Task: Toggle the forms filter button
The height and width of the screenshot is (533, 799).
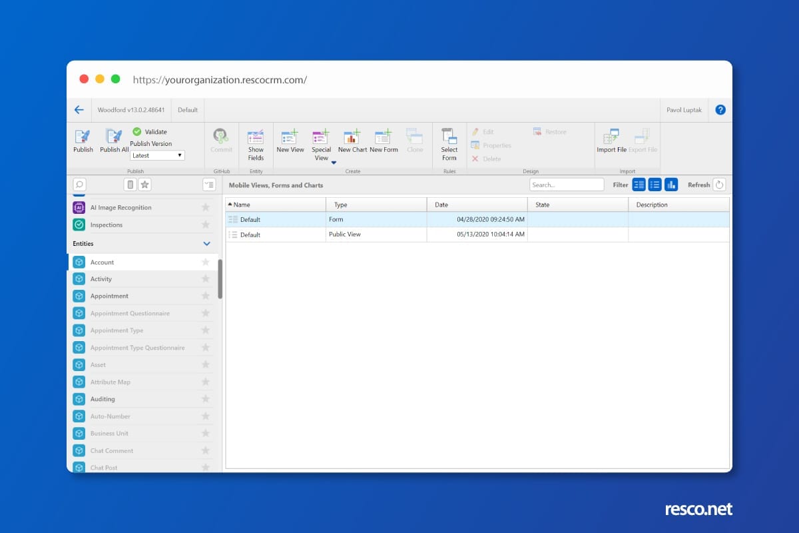Action: (639, 185)
